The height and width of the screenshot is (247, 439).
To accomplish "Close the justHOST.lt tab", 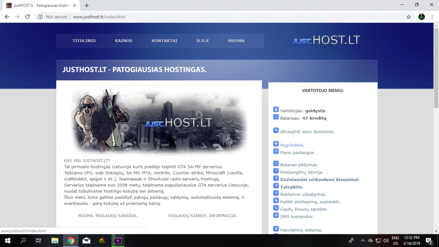I will point(75,5).
